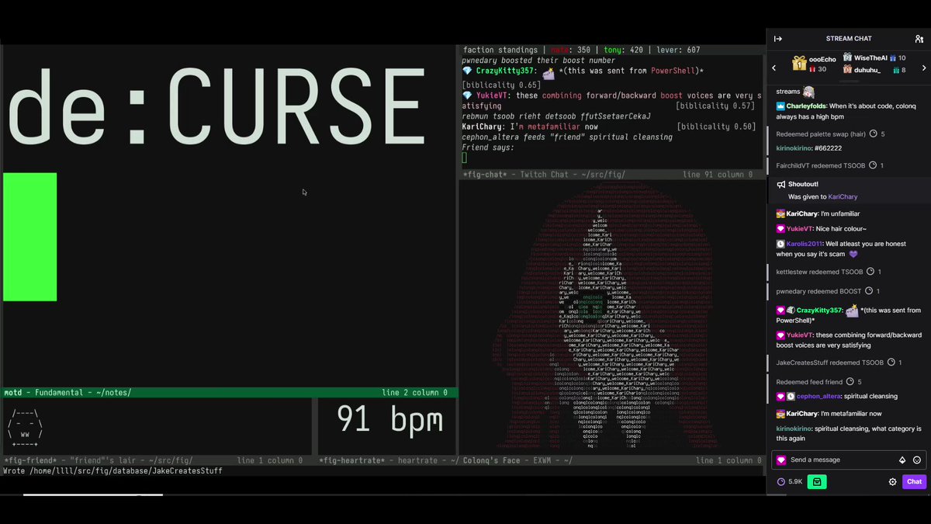This screenshot has height=524, width=931.
Task: Click the Shoutout megaphone icon
Action: pyautogui.click(x=781, y=184)
